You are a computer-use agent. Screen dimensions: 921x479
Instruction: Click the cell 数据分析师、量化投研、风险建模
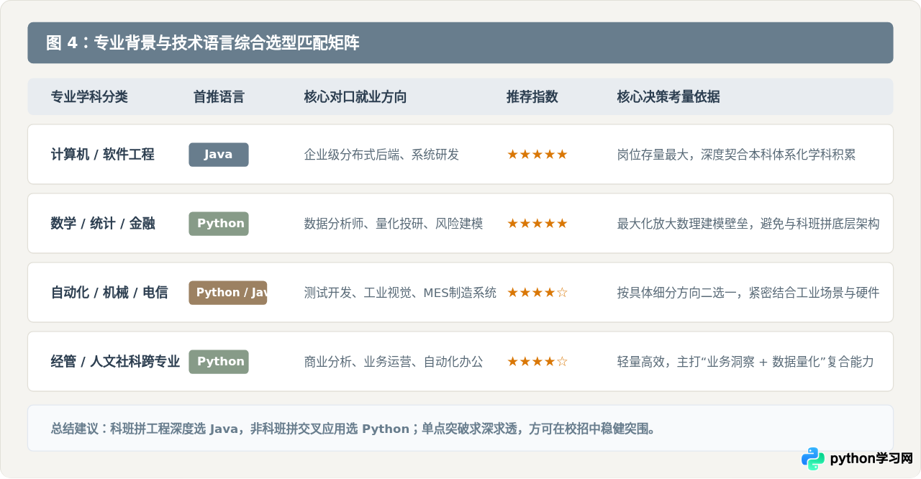[x=394, y=224]
